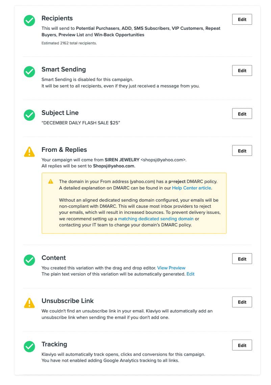
Task: Open the Help Center article link
Action: click(192, 188)
